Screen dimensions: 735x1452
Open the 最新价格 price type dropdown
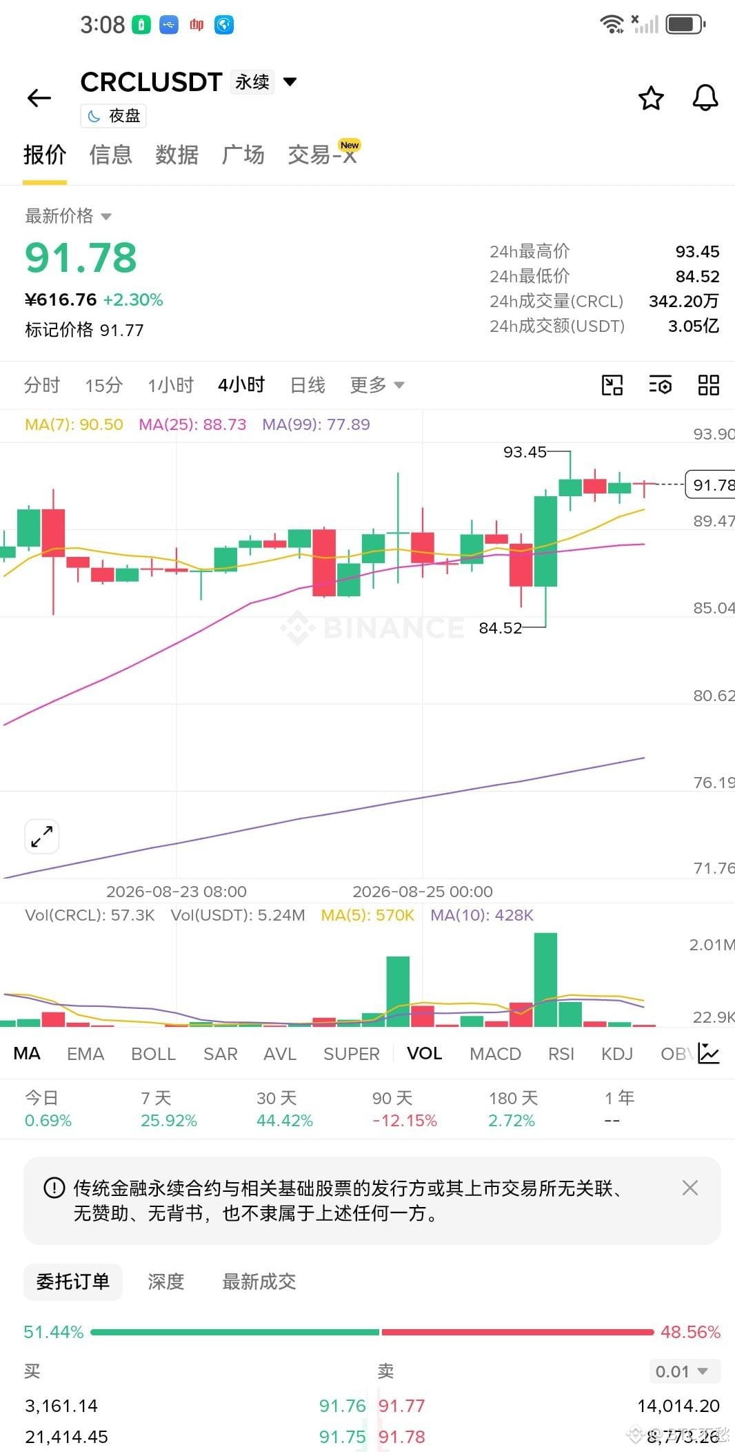click(68, 216)
